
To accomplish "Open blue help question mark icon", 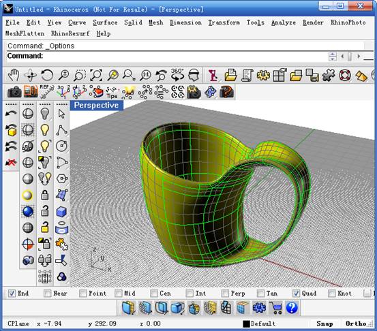I will pos(292,308).
